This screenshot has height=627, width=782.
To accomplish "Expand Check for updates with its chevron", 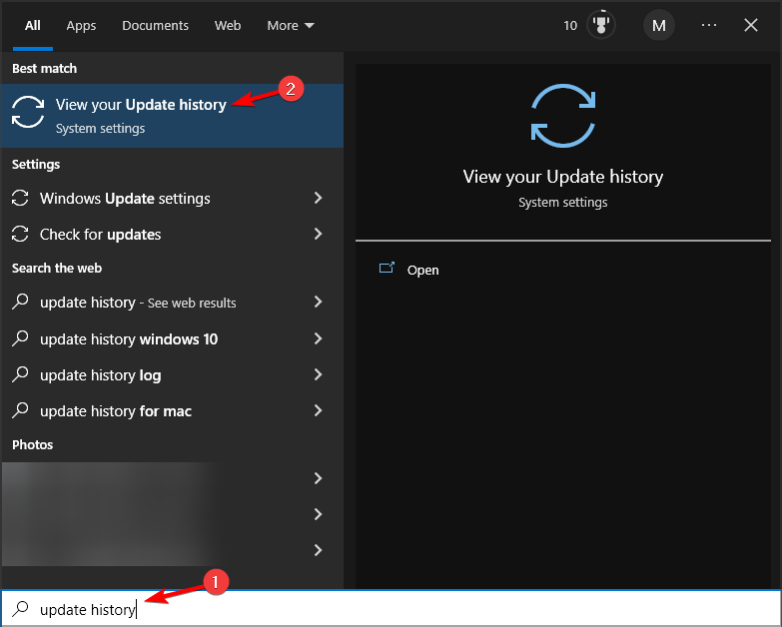I will (x=318, y=234).
